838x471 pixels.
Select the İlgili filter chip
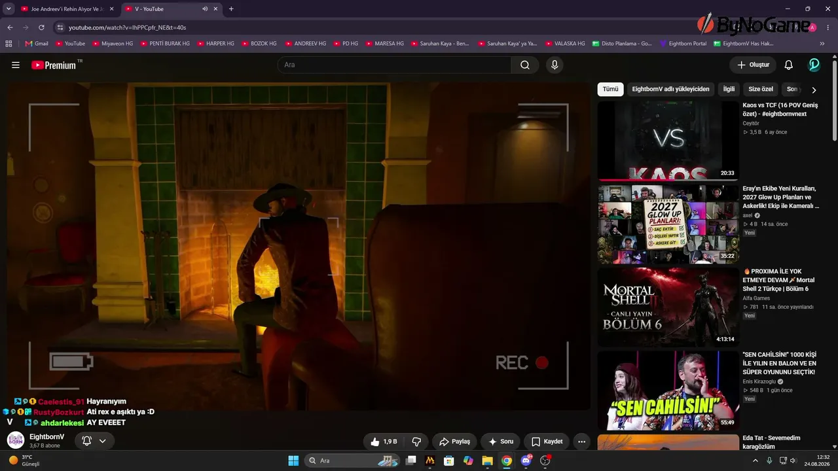tap(729, 89)
